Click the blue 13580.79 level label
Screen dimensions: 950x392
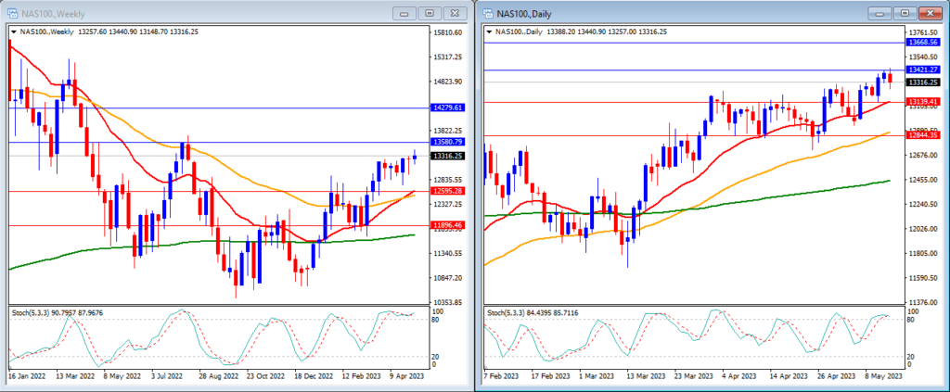point(448,142)
